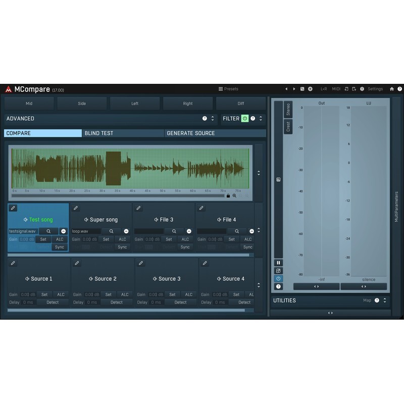Image resolution: width=404 pixels, height=404 pixels.
Task: Toggle the Stereo meter button
Action: point(288,109)
